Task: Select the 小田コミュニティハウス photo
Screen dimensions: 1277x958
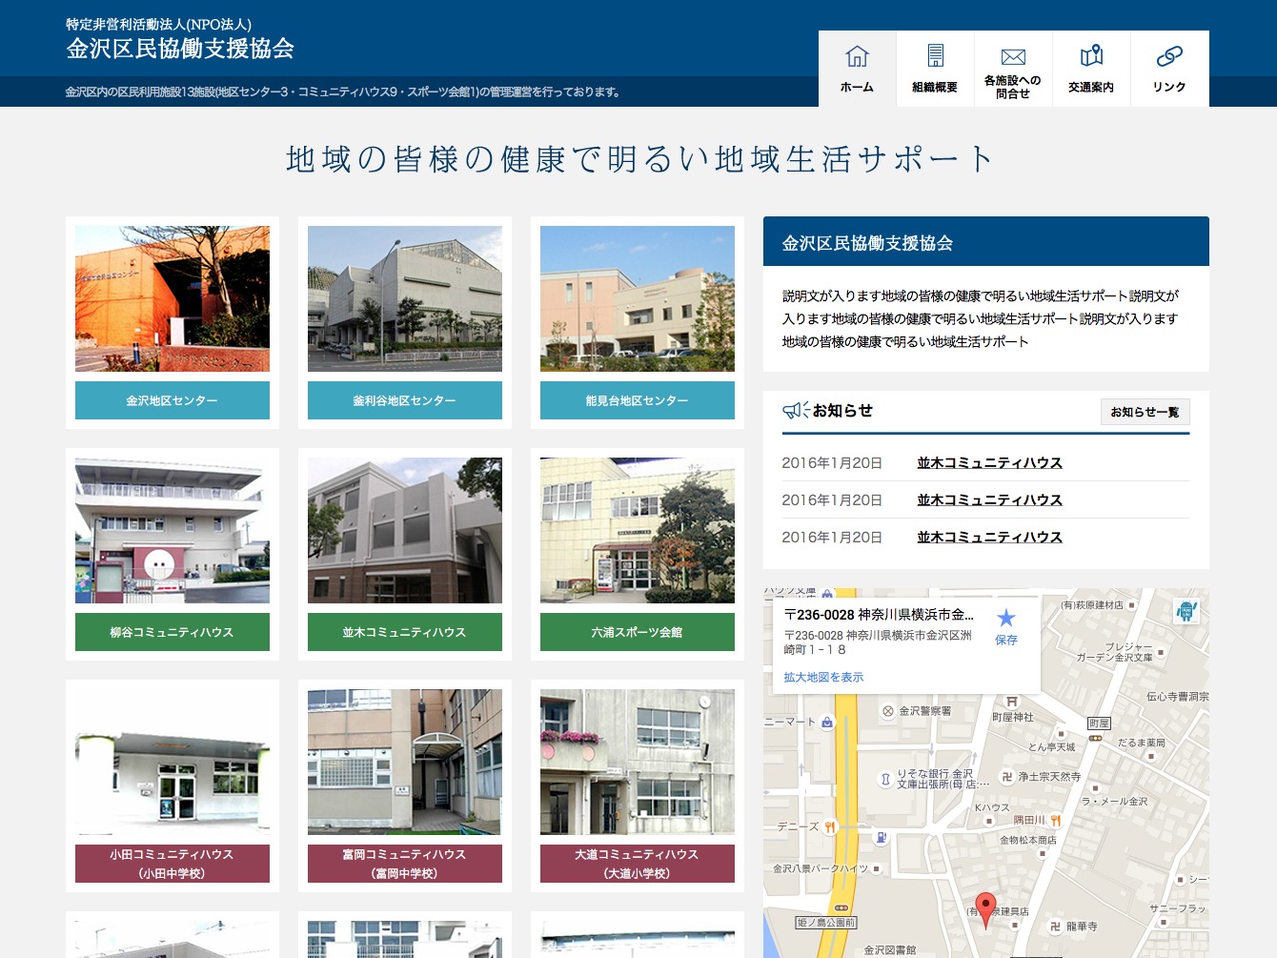Action: [x=172, y=763]
